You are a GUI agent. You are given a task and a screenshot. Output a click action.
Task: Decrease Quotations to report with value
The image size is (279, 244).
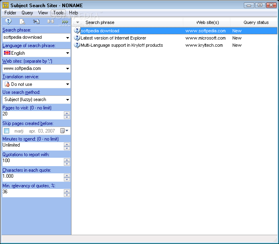pyautogui.click(x=67, y=164)
